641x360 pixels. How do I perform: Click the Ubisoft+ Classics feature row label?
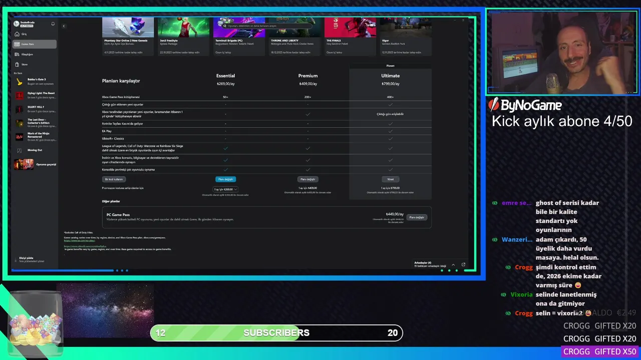(x=113, y=138)
